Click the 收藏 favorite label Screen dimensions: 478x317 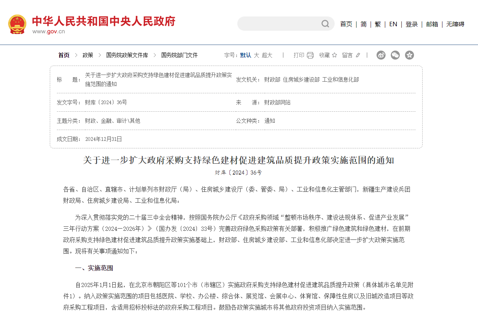click(325, 55)
